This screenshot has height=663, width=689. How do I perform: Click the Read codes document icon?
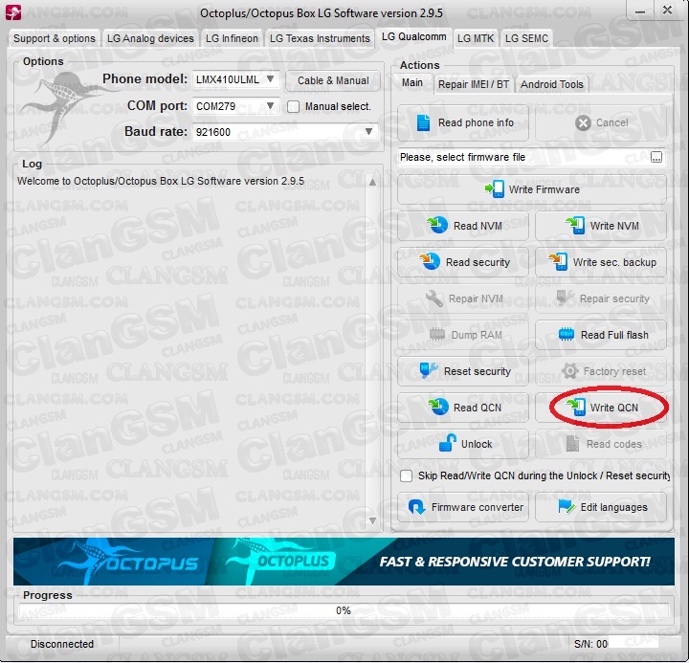tap(572, 444)
